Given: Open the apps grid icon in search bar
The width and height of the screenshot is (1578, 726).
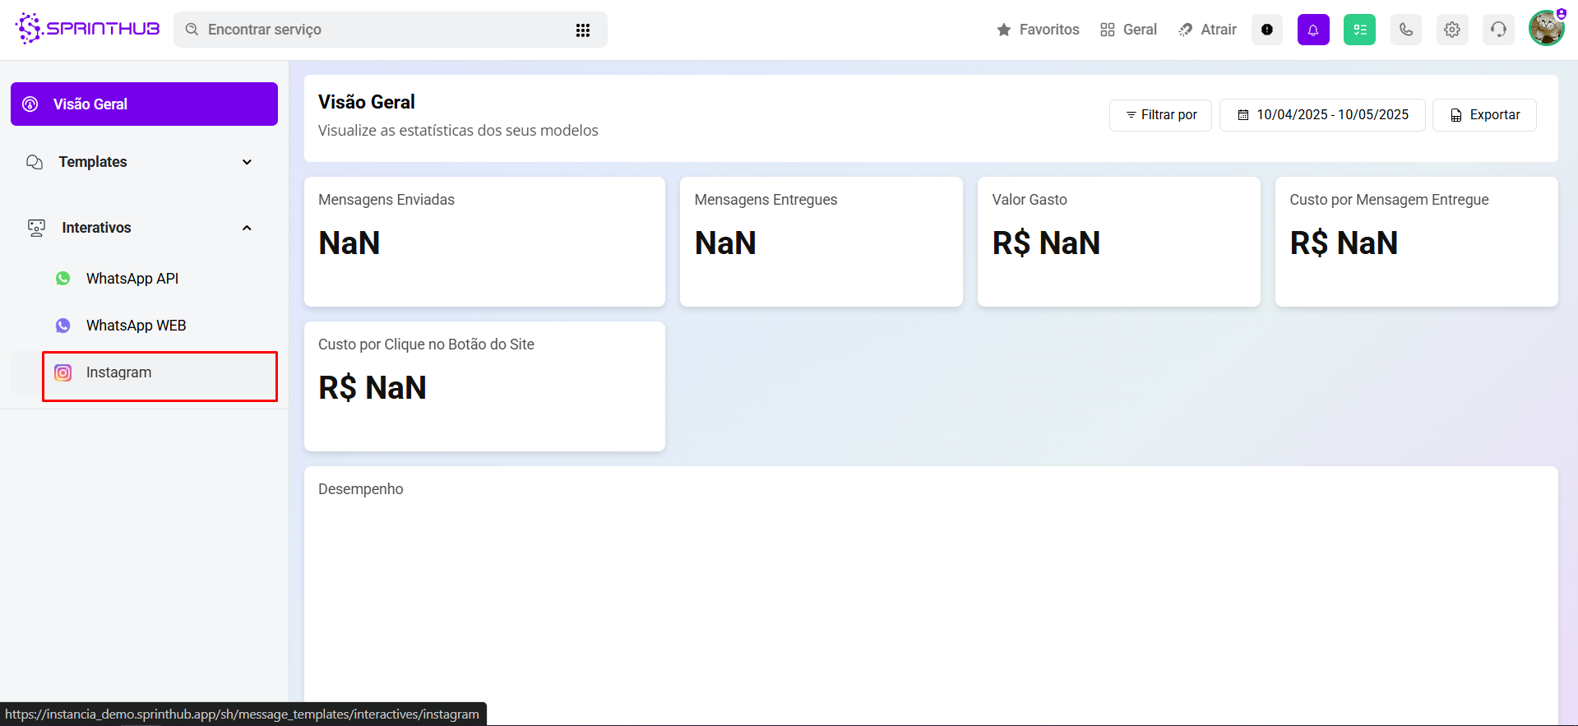Looking at the screenshot, I should (x=582, y=30).
